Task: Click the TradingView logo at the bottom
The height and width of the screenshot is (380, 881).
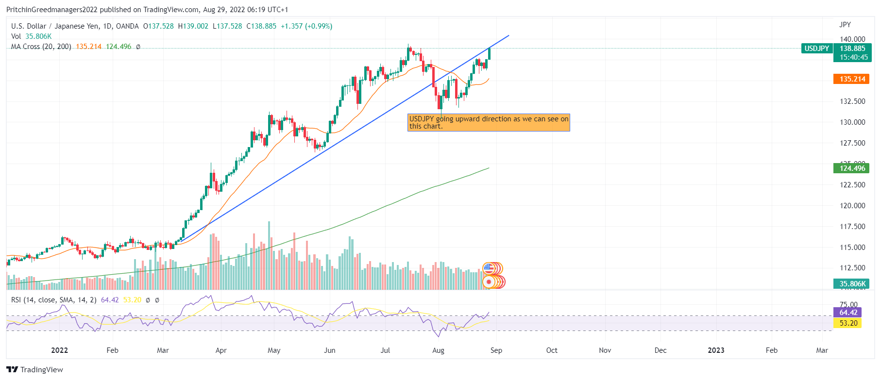Action: tap(35, 370)
